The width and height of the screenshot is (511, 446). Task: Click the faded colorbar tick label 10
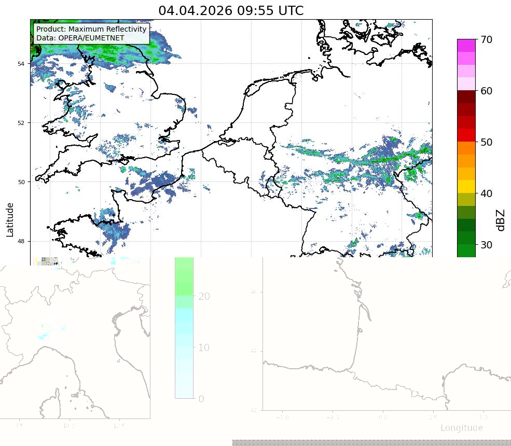204,347
